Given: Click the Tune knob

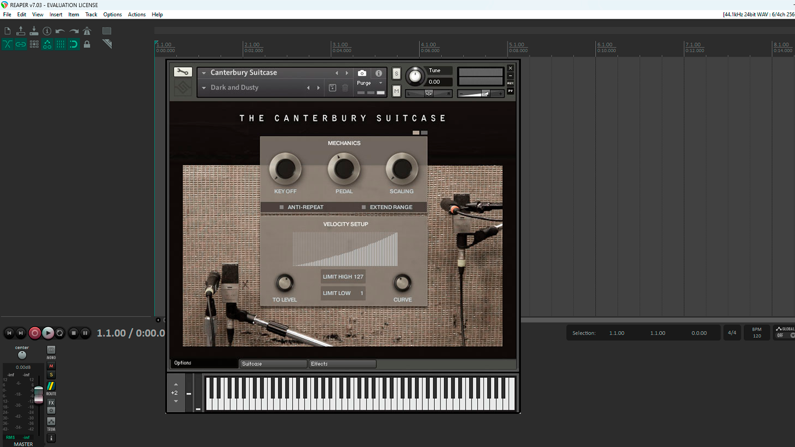Looking at the screenshot, I should coord(415,76).
